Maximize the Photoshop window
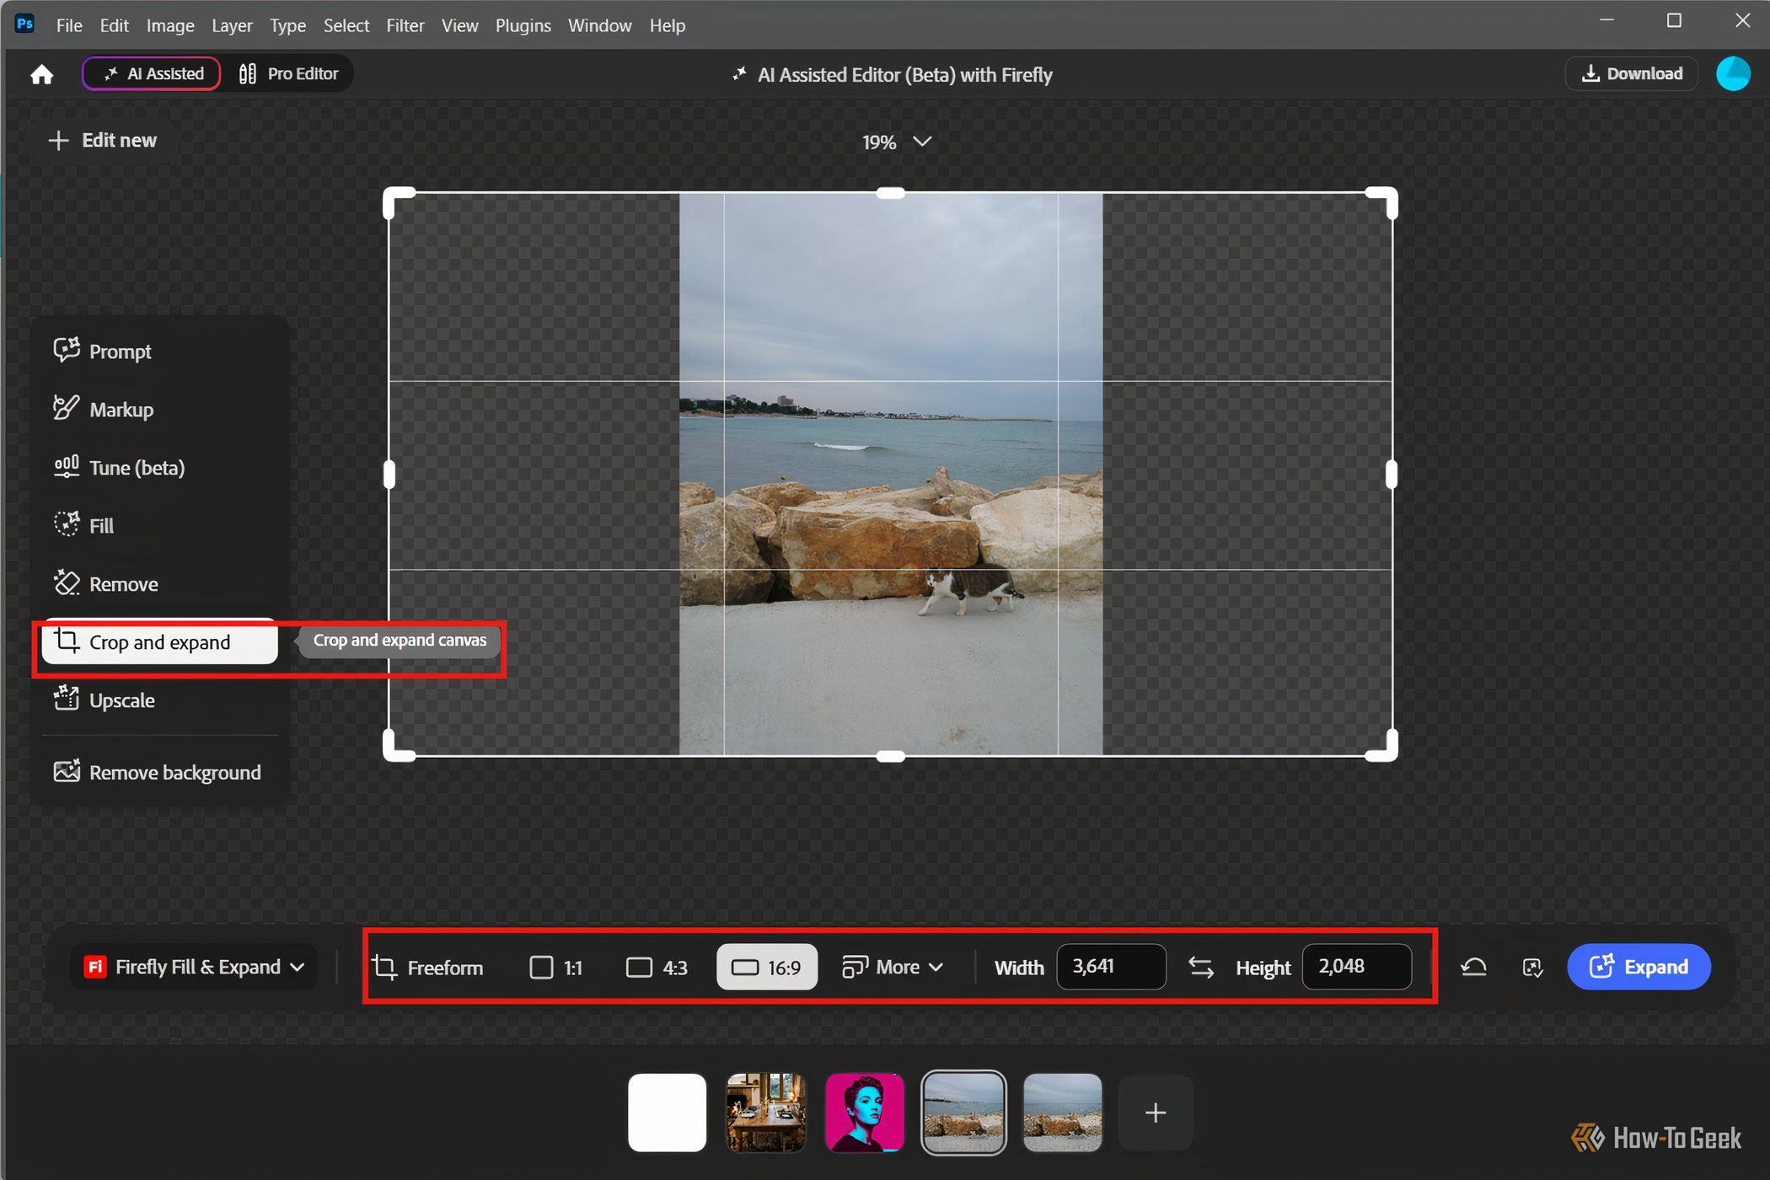 tap(1674, 21)
